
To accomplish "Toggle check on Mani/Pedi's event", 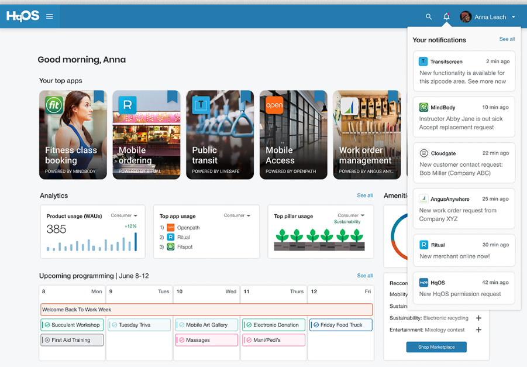I will pos(249,340).
